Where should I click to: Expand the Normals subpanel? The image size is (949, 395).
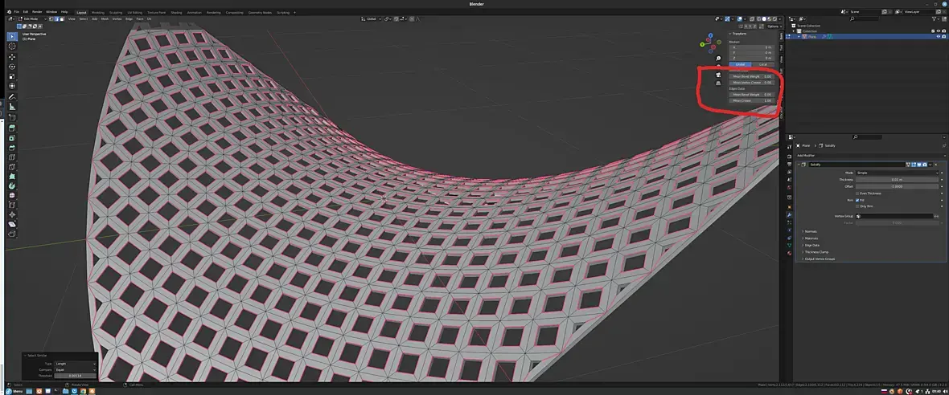click(x=811, y=231)
